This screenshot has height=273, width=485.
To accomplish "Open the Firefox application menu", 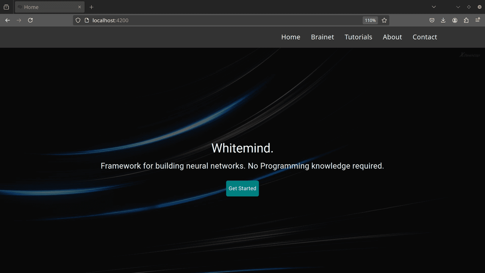I will tap(478, 20).
